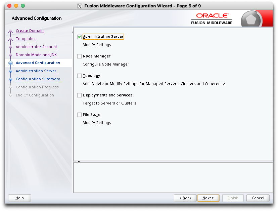Jump to Administrator Account step

[x=36, y=47]
